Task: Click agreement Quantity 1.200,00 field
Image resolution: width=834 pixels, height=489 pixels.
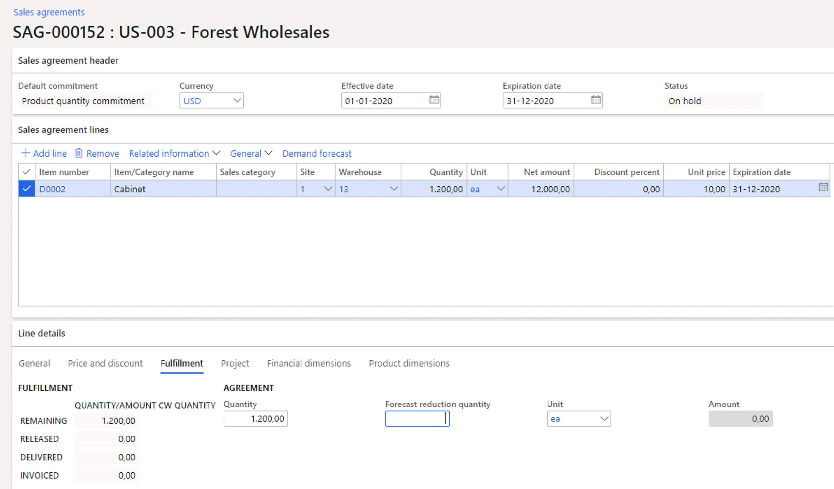Action: (255, 419)
